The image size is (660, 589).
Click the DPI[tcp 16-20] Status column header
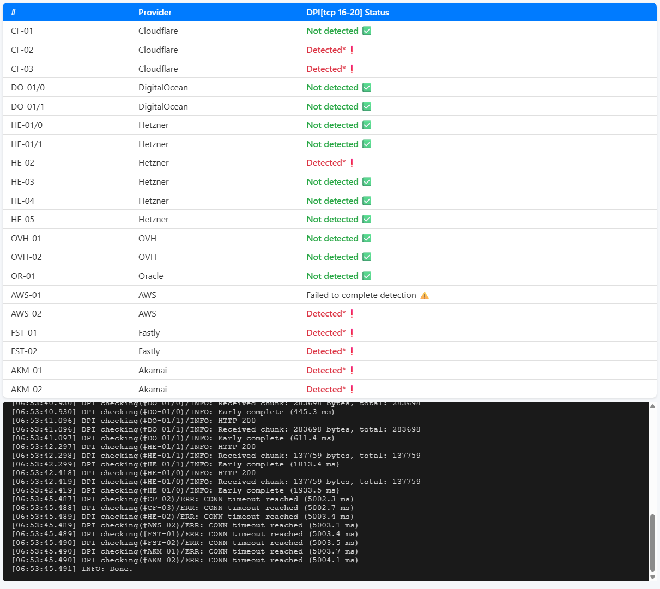pos(347,12)
